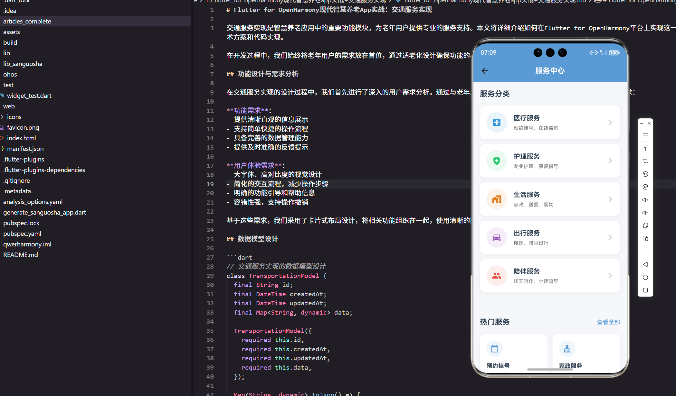The width and height of the screenshot is (676, 396).
Task: Click line number 19 in editor gutter
Action: click(x=210, y=184)
